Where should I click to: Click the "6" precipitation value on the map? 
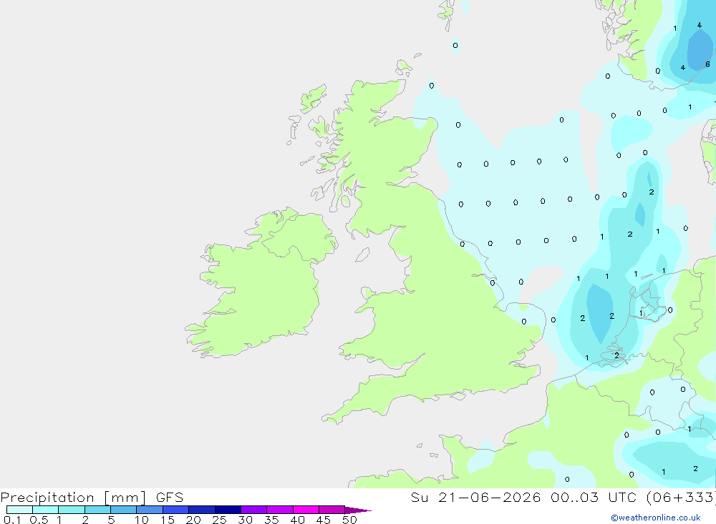(x=707, y=64)
